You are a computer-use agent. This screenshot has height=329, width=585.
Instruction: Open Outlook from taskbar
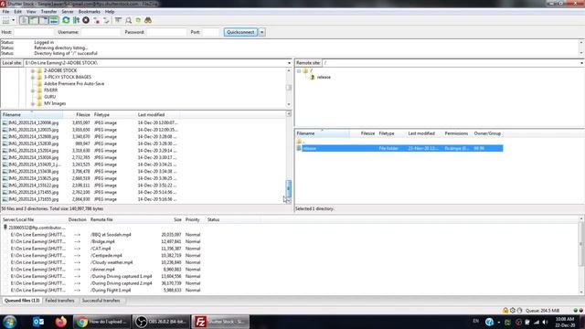point(38,322)
